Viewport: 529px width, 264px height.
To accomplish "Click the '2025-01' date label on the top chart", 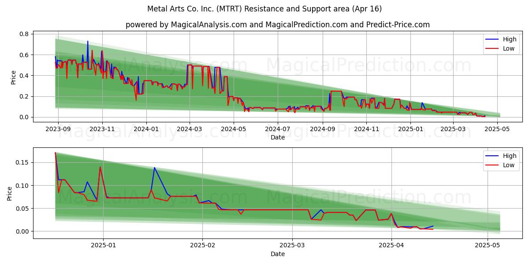I will tap(410, 129).
